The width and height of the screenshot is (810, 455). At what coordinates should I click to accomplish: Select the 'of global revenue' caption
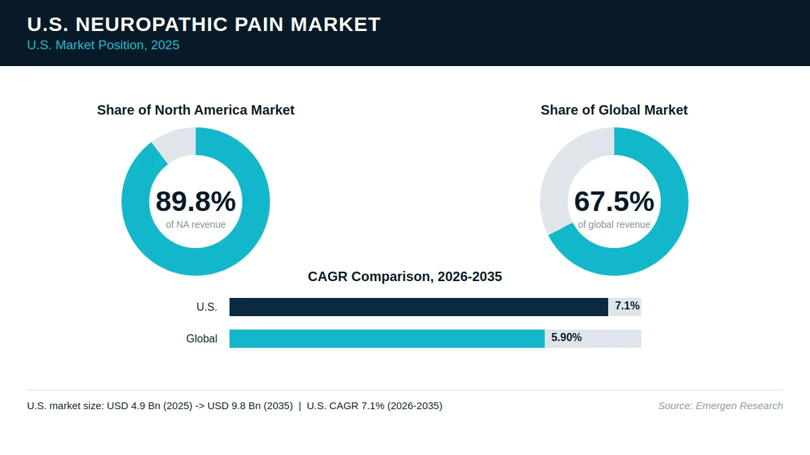(x=614, y=224)
